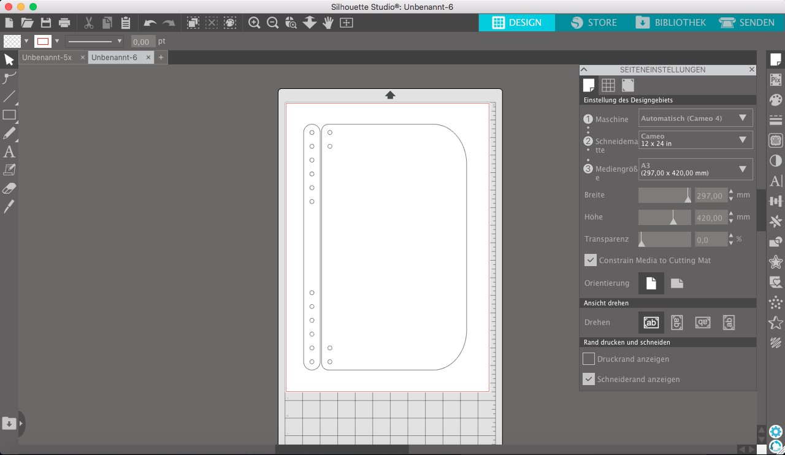785x455 pixels.
Task: Close Unbenannt-5x tab
Action: 83,57
